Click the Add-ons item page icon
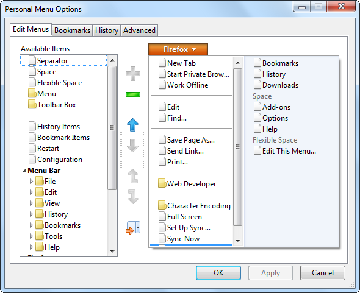Viewport: 360px width, 293px height. [257, 107]
